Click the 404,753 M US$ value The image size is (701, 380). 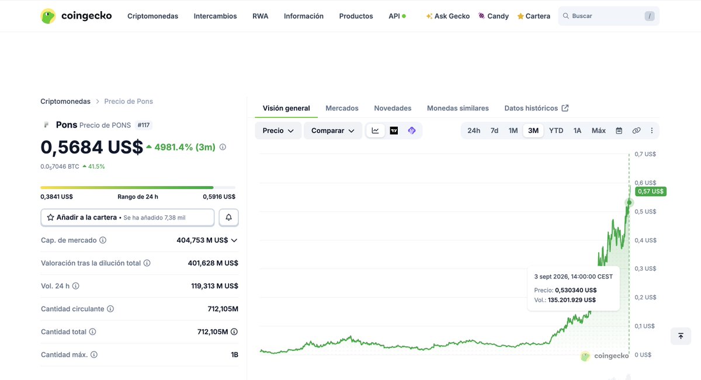tap(203, 240)
